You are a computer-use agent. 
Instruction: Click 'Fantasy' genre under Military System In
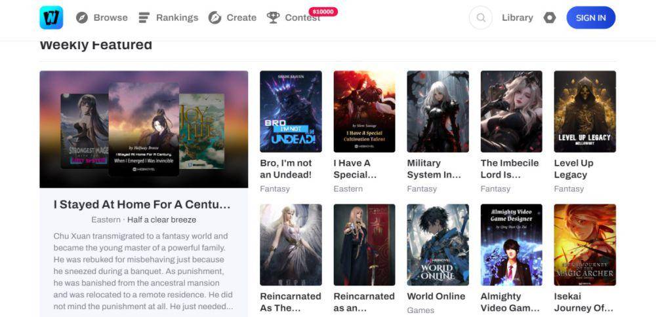point(422,189)
